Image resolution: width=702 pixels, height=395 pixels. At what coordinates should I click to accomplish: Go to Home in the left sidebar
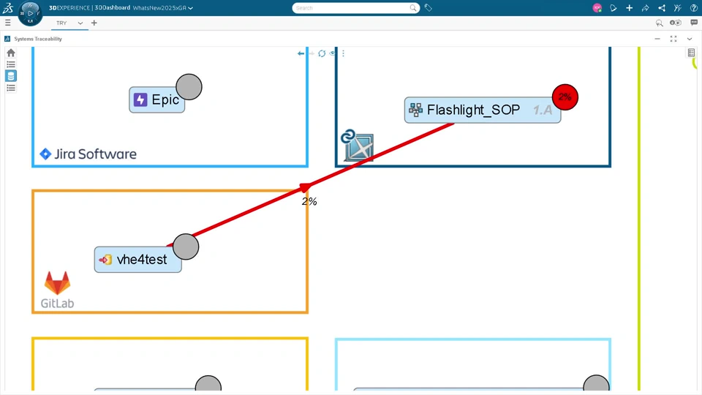(x=11, y=53)
